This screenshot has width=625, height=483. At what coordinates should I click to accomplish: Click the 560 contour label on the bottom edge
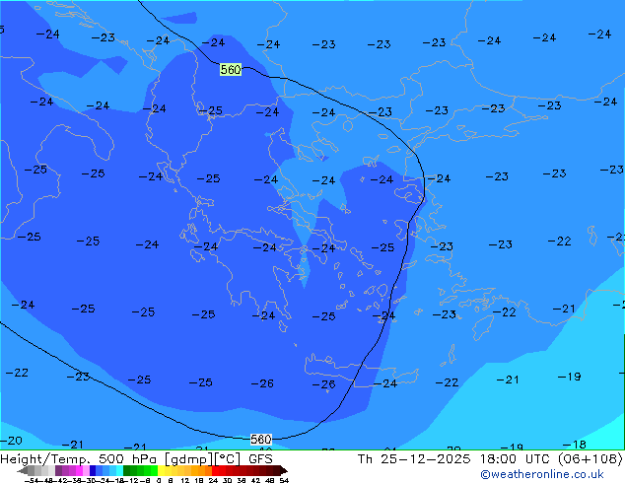pos(261,440)
